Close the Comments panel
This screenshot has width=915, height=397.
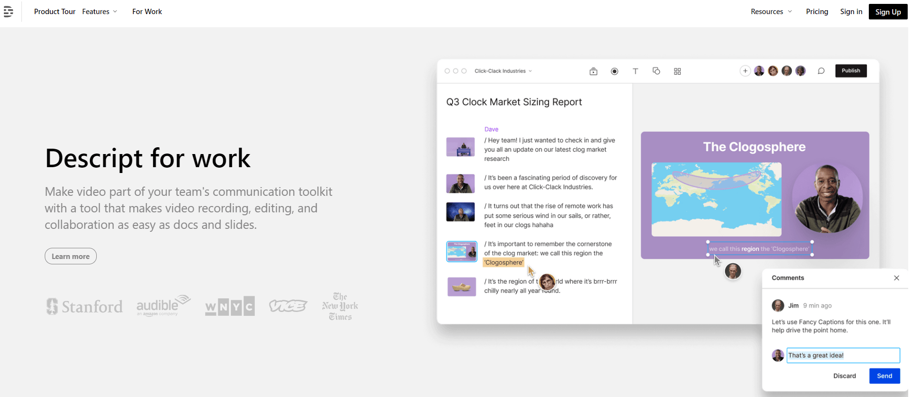pyautogui.click(x=897, y=278)
